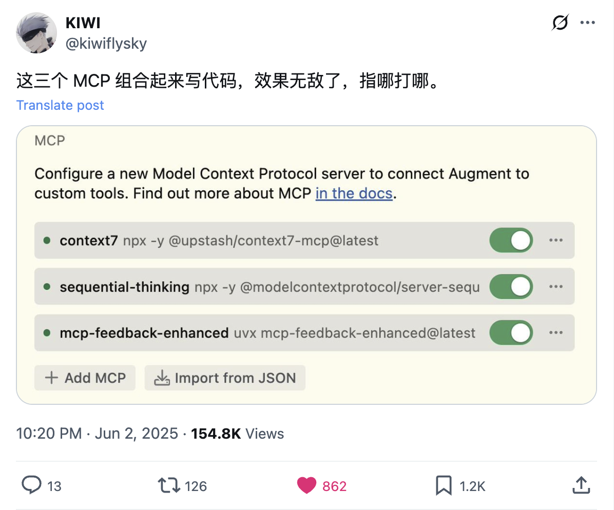Open the @kiwiflysky handle
614x510 pixels.
point(106,44)
